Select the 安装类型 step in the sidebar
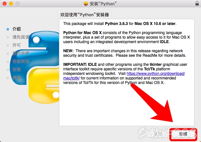201x142 pixels. 21,61
